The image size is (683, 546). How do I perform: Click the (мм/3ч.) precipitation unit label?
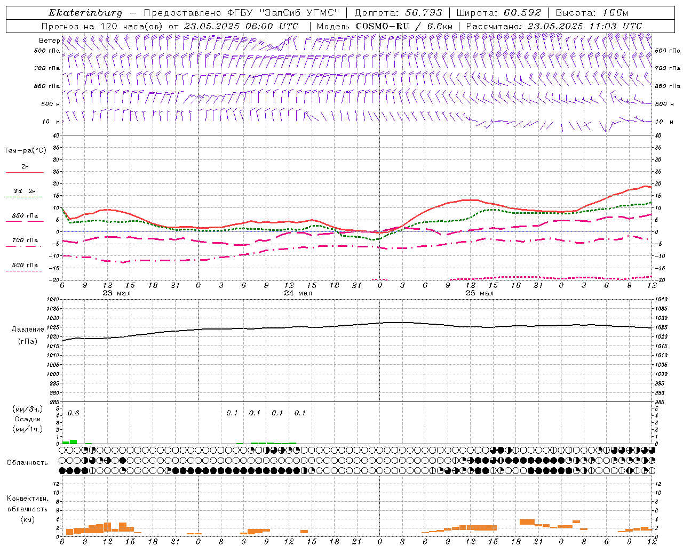(27, 409)
